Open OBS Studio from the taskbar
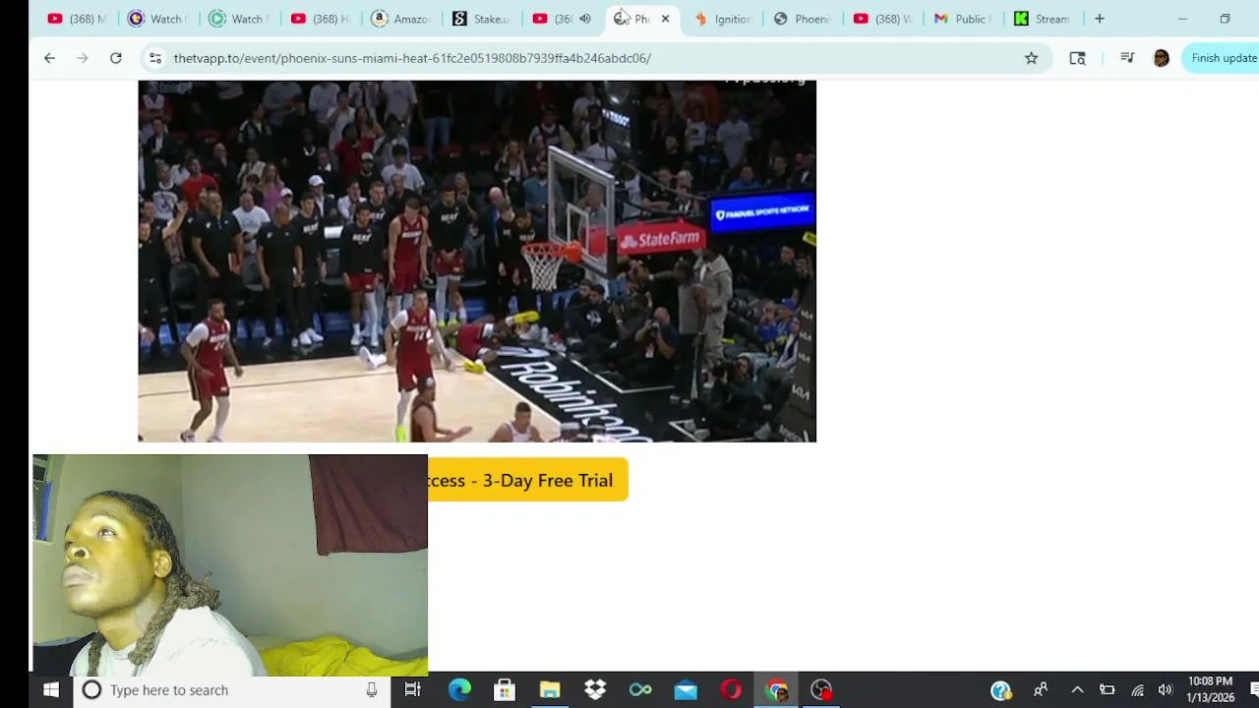This screenshot has width=1259, height=708. (x=822, y=690)
